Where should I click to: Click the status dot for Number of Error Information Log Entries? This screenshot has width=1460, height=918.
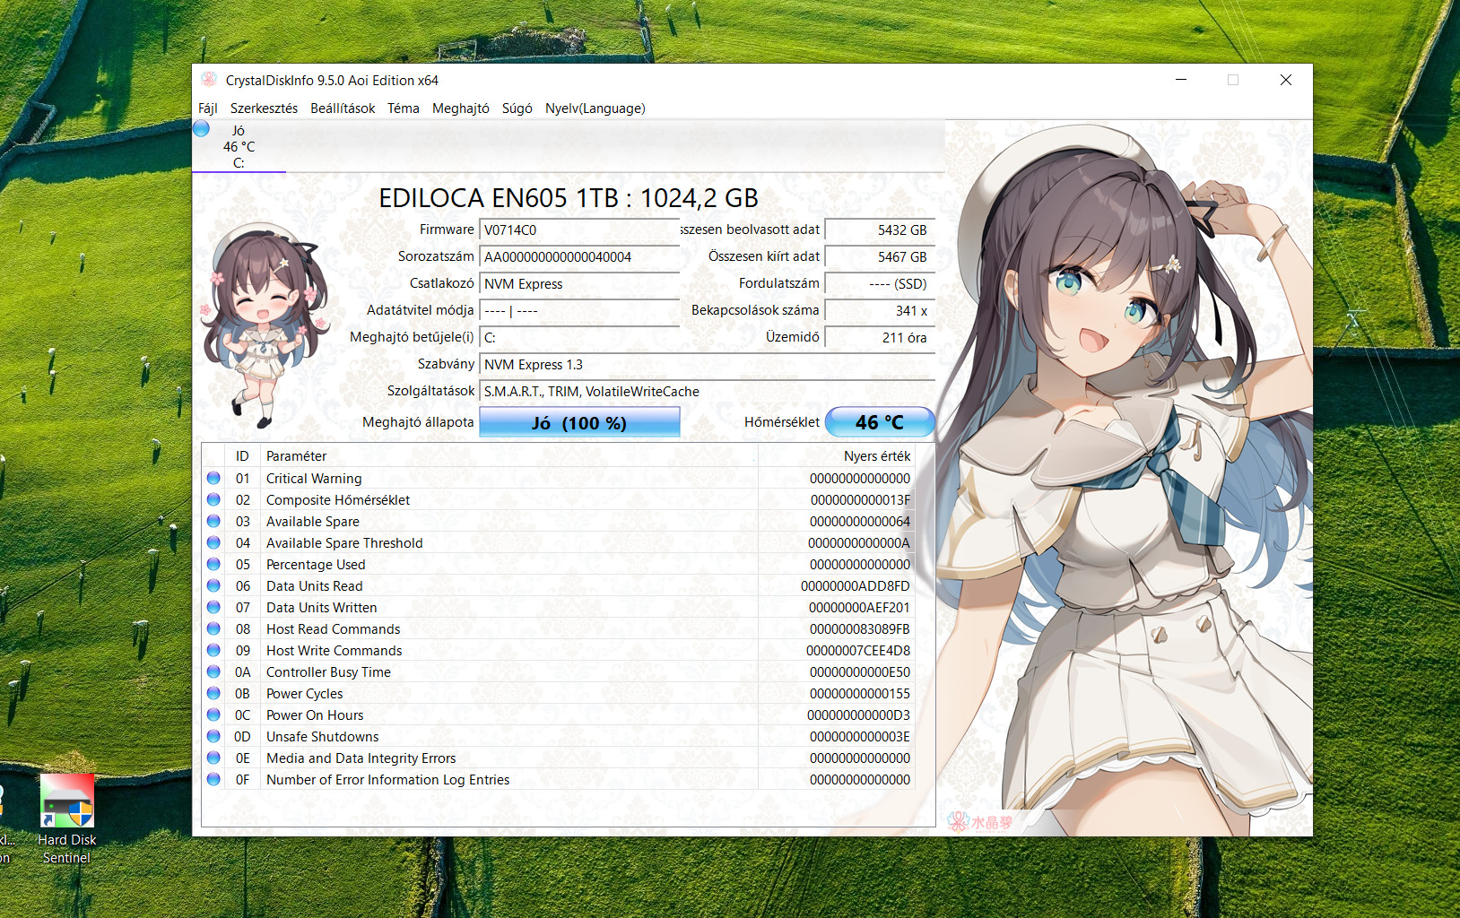coord(213,779)
